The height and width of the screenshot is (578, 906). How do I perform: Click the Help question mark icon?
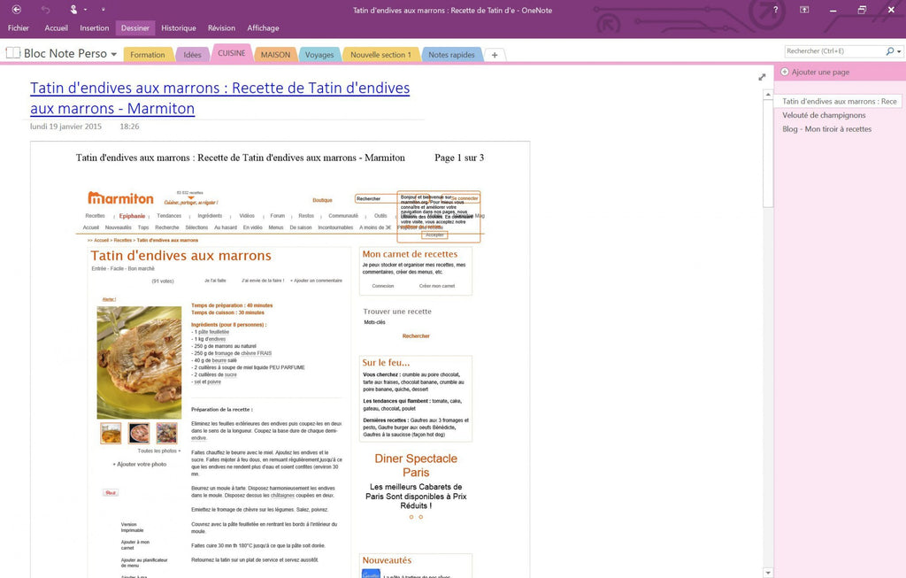coord(775,10)
